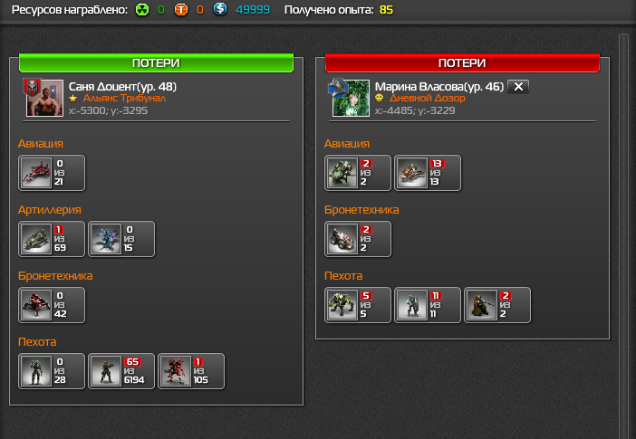Click the blue credits resource icon
This screenshot has width=636, height=439.
pyautogui.click(x=220, y=9)
